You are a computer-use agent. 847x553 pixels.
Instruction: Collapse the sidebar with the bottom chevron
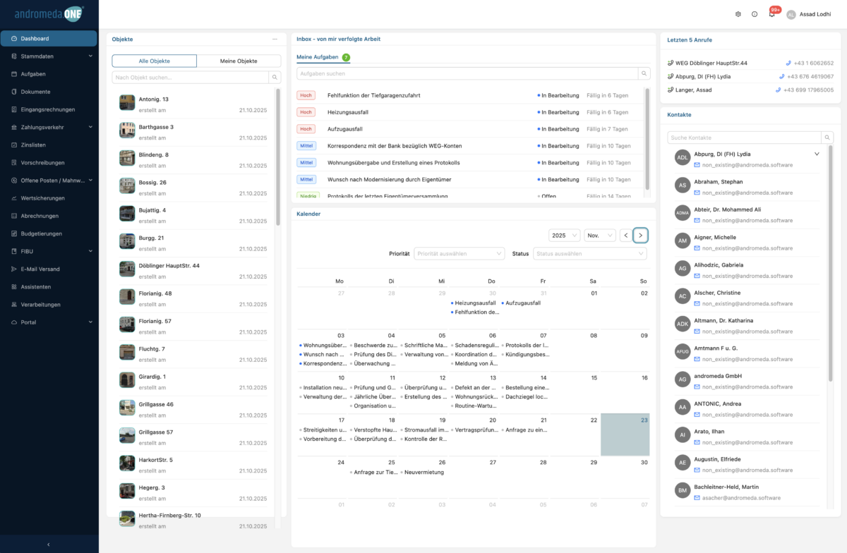pos(49,545)
